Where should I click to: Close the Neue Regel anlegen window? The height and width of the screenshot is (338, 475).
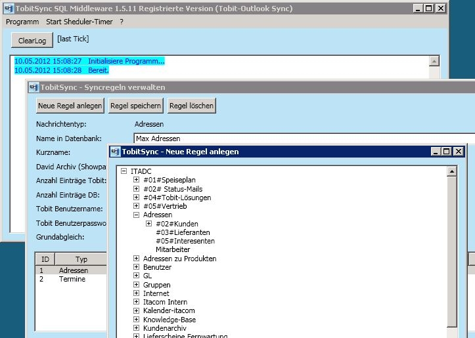click(459, 152)
